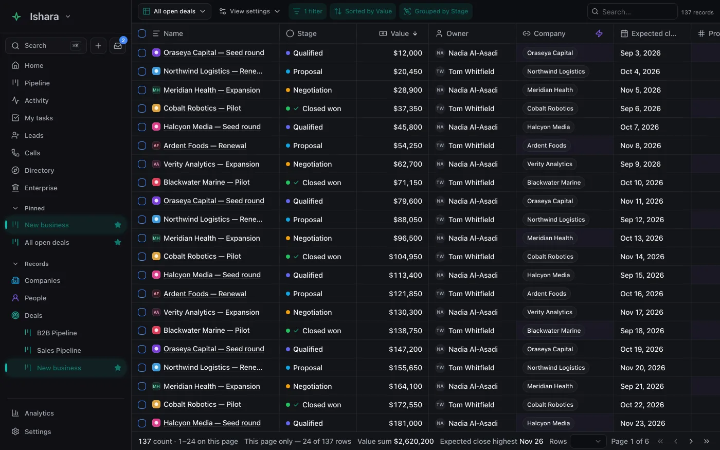The height and width of the screenshot is (450, 720).
Task: Open the All open deals view dropdown
Action: click(174, 11)
